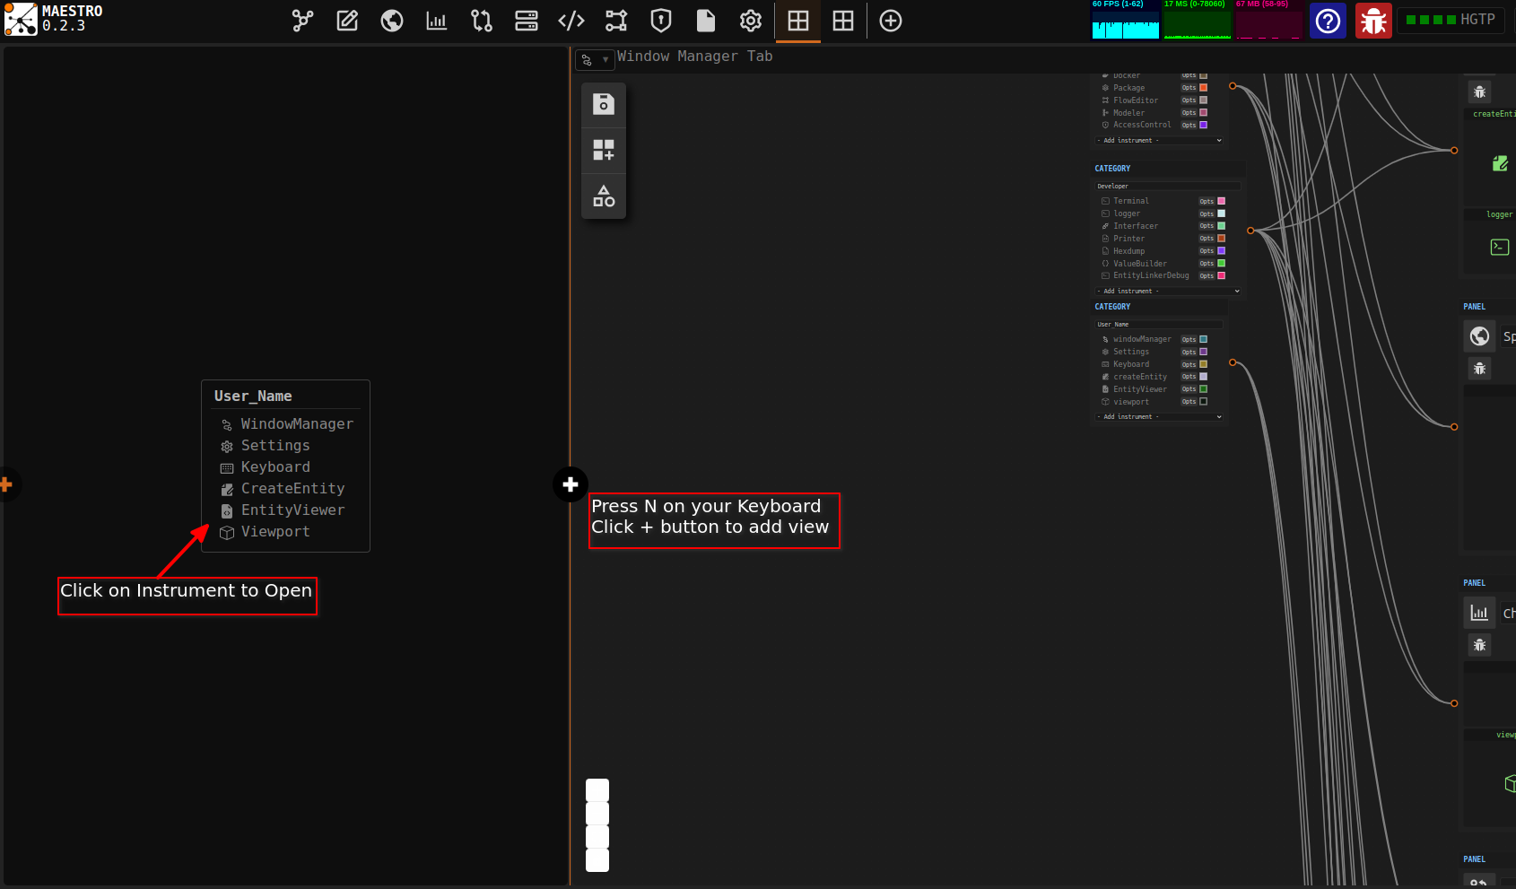The height and width of the screenshot is (889, 1516).
Task: Open the settings gear in the top toolbar
Action: click(751, 21)
